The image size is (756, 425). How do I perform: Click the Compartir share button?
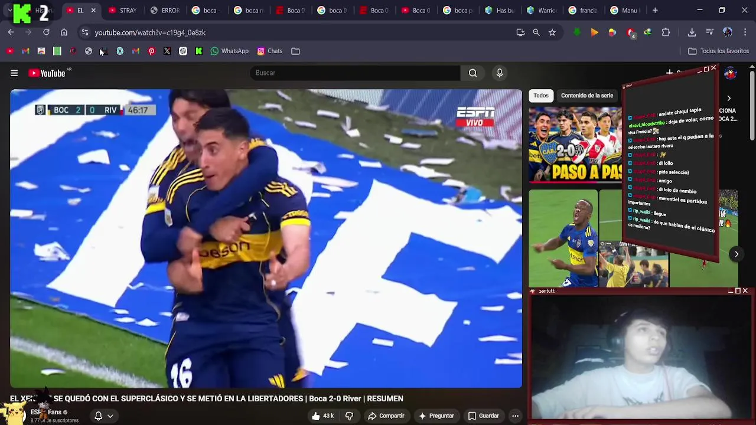(386, 416)
